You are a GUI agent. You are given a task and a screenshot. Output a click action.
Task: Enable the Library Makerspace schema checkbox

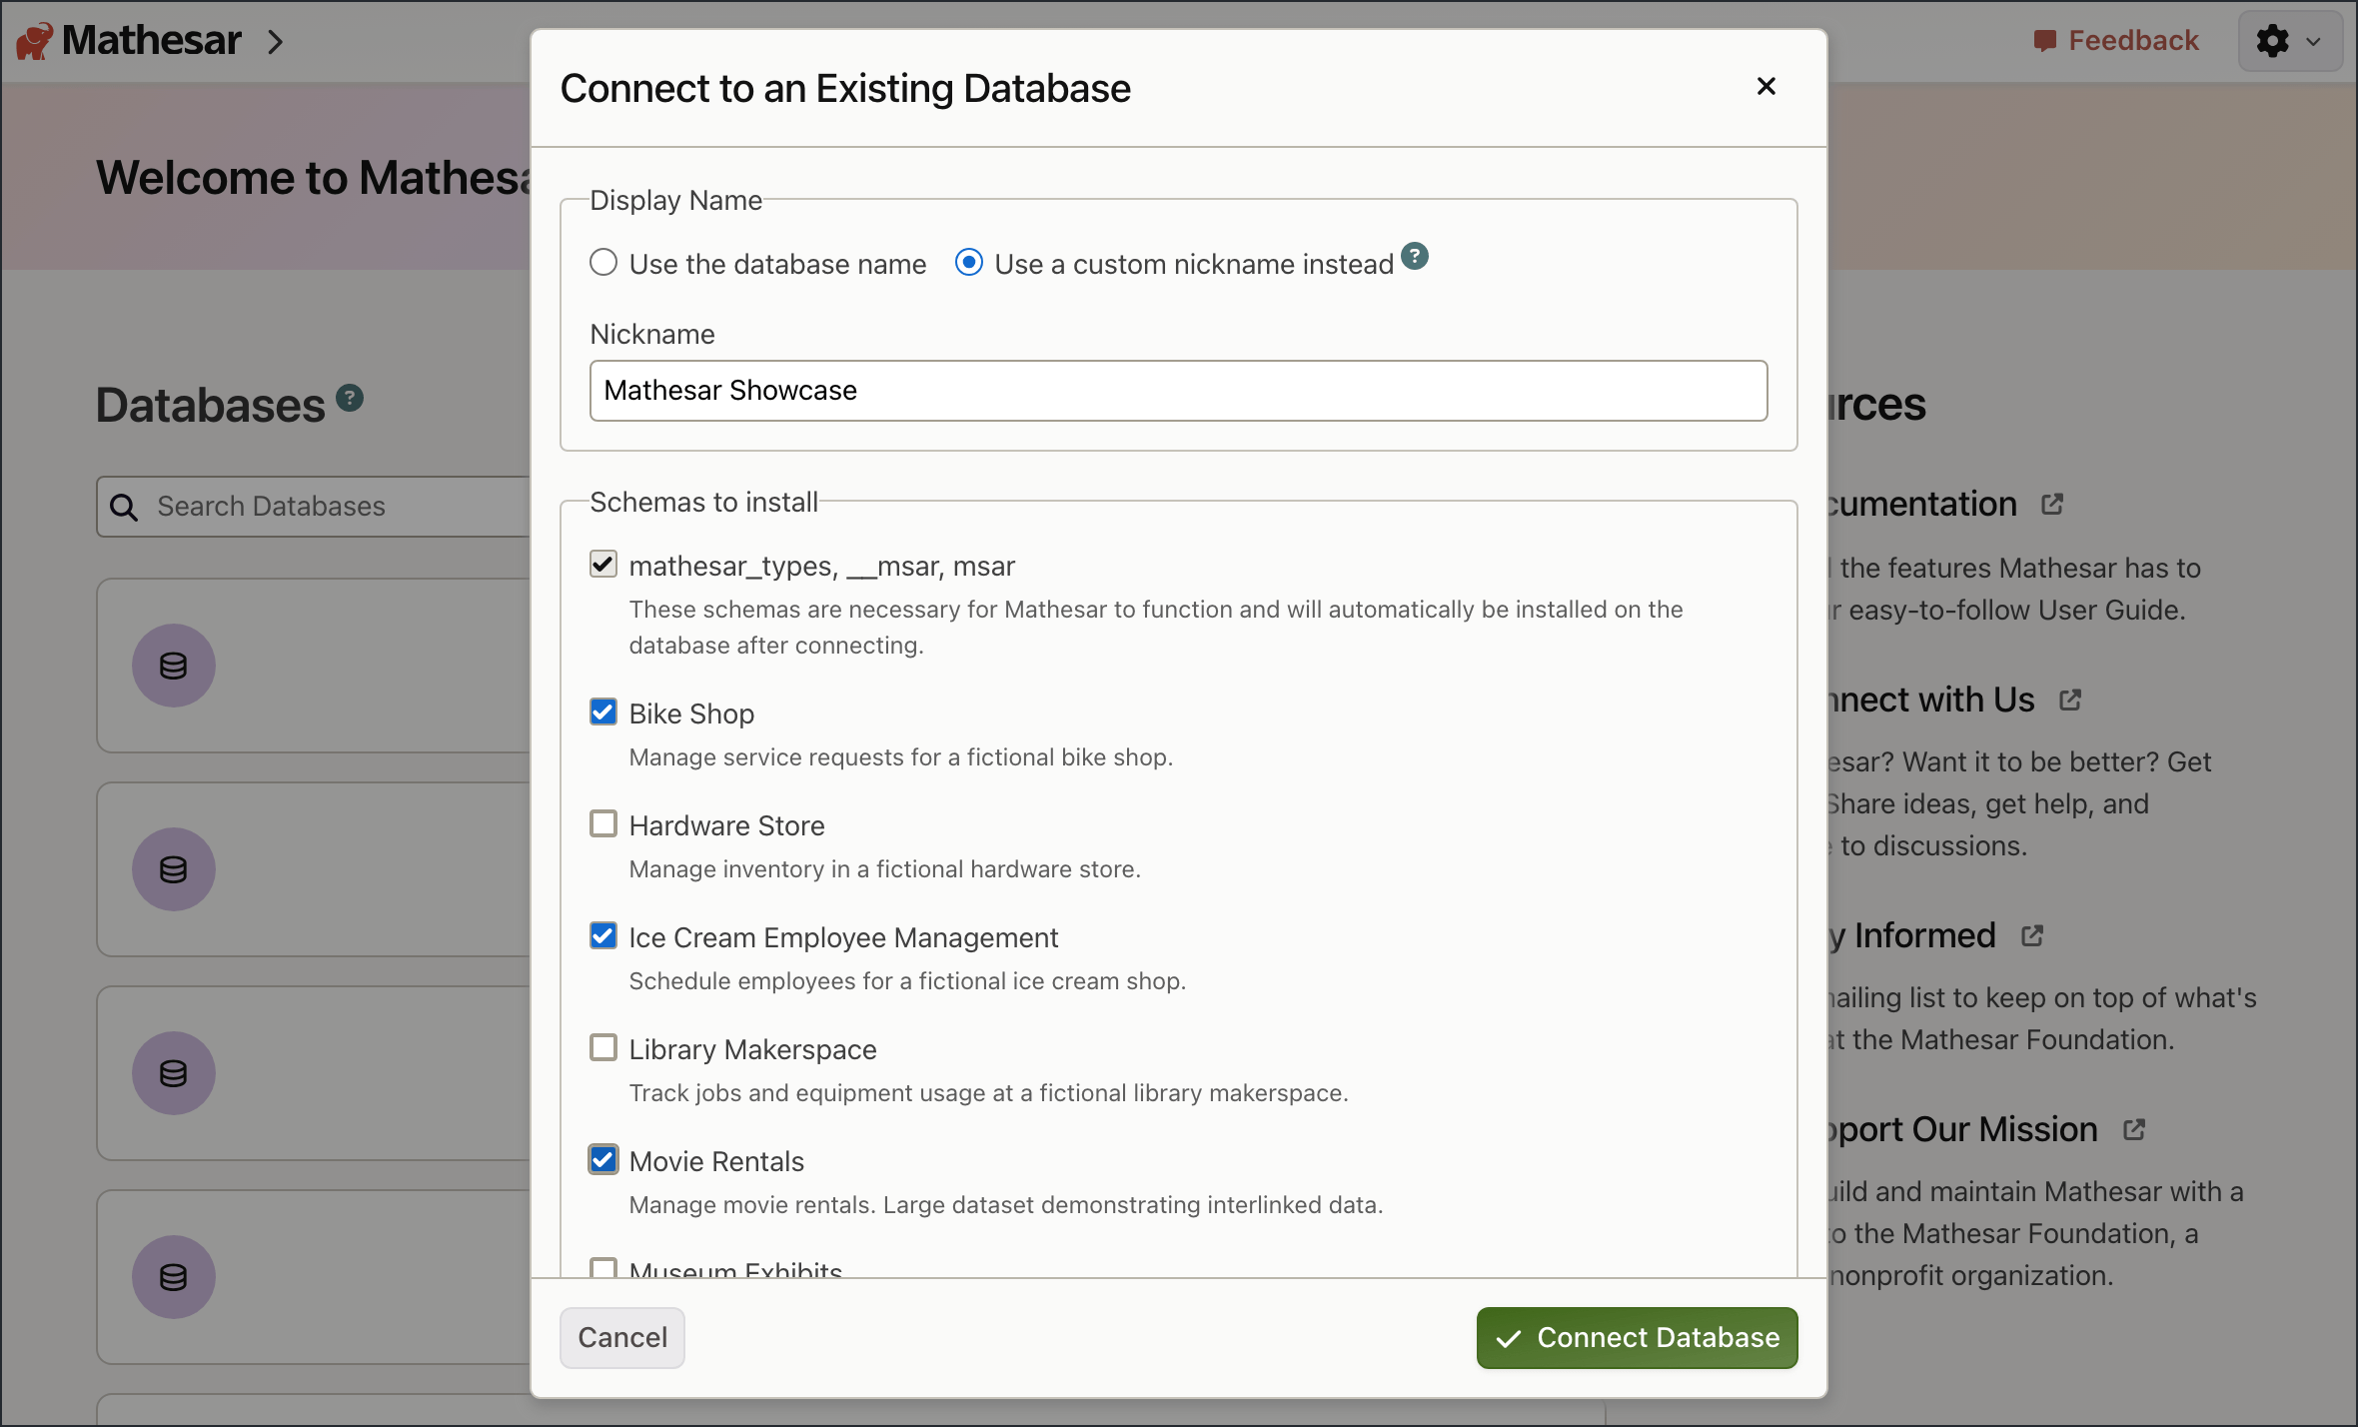[x=603, y=1048]
